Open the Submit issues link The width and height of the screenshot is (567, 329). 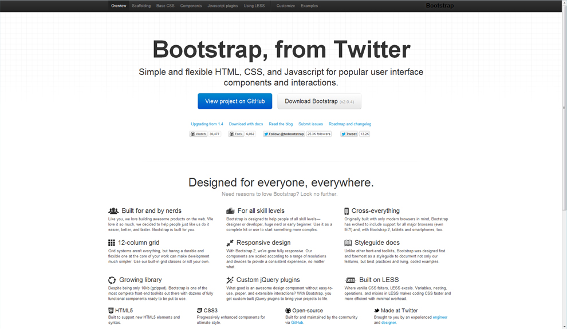click(310, 124)
